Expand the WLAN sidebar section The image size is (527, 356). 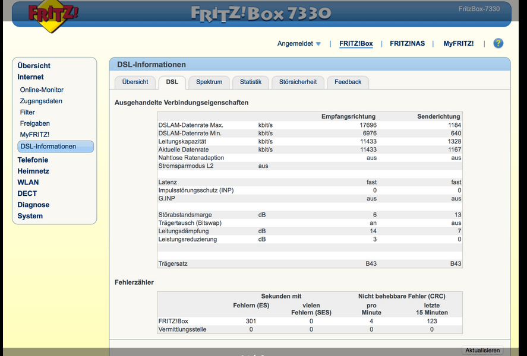point(28,183)
